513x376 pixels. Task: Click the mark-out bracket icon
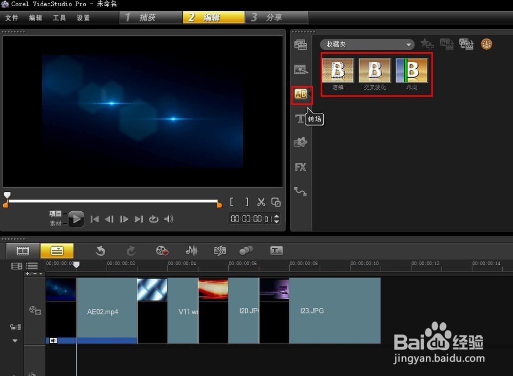point(247,202)
